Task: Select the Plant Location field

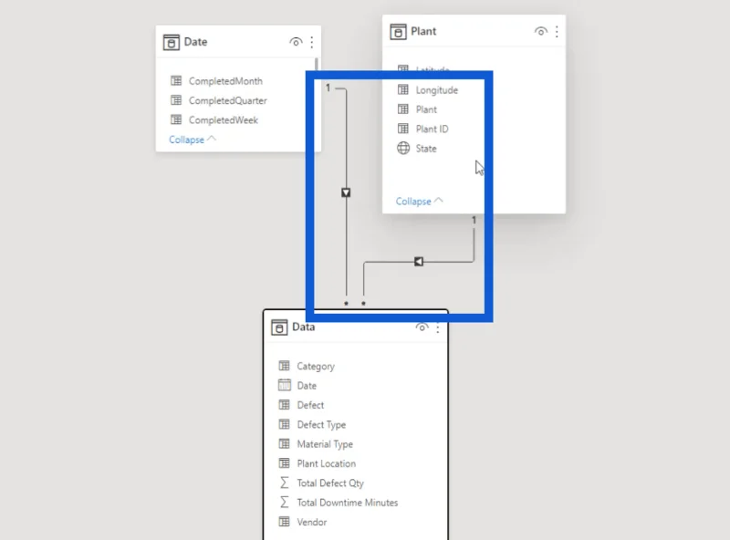Action: pyautogui.click(x=327, y=463)
